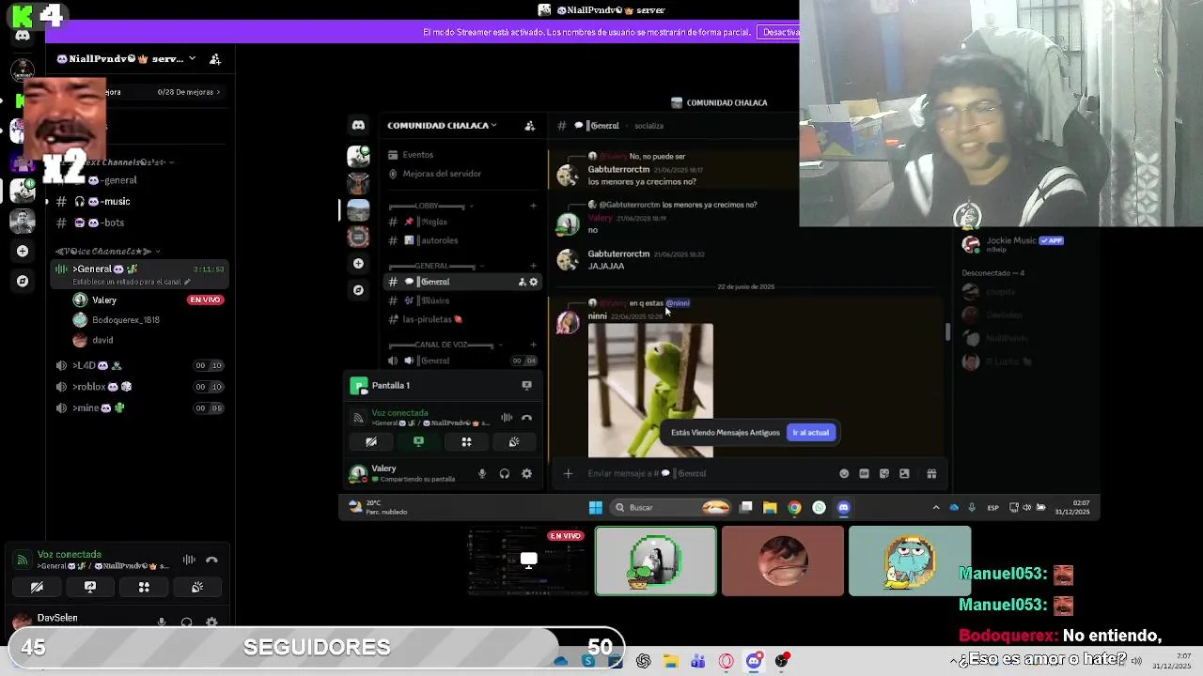This screenshot has width=1203, height=676.
Task: Open soundboard in streamed voice panel
Action: click(514, 441)
